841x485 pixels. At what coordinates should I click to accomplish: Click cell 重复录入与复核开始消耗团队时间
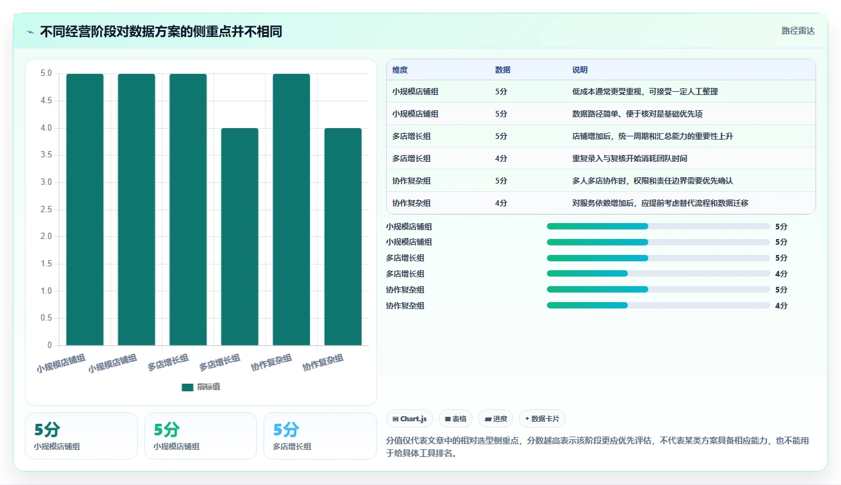pos(630,159)
